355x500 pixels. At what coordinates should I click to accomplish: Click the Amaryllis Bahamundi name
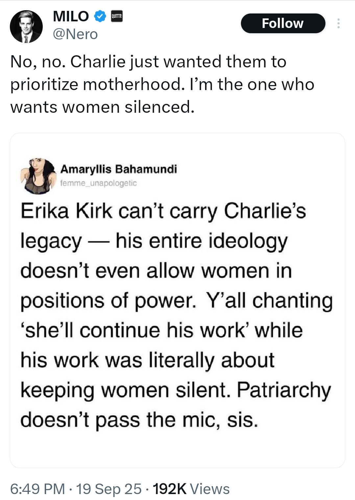click(119, 169)
